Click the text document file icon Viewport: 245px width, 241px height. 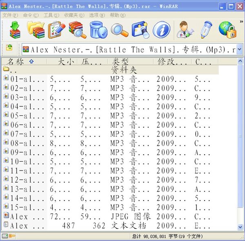pyautogui.click(x=6, y=224)
